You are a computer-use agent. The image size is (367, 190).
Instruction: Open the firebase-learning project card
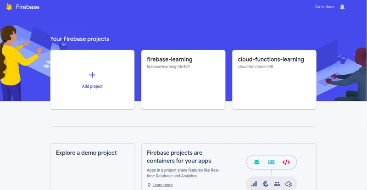coord(183,79)
